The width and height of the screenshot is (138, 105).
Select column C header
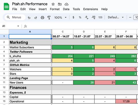pyautogui.click(x=63, y=32)
